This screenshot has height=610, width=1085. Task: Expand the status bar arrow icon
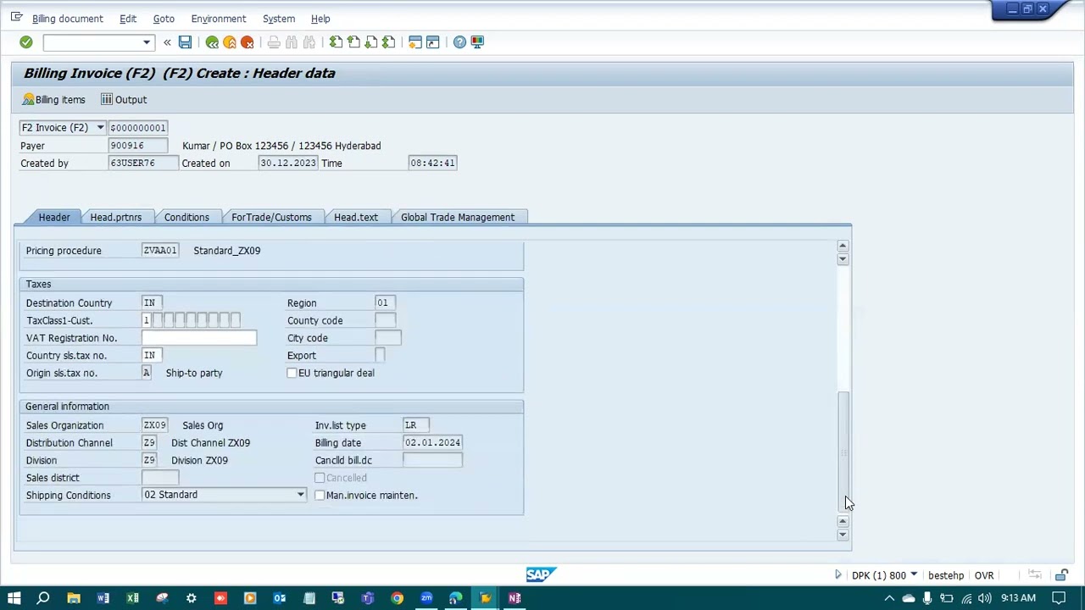tap(838, 576)
